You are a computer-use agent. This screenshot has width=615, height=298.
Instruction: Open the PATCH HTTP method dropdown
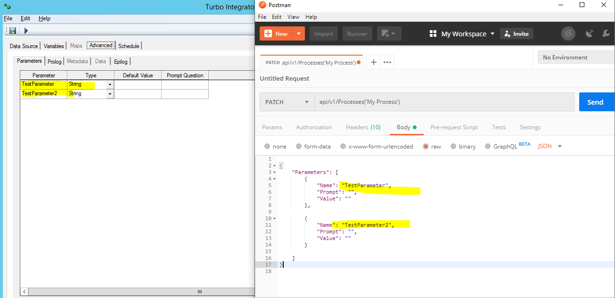(287, 102)
